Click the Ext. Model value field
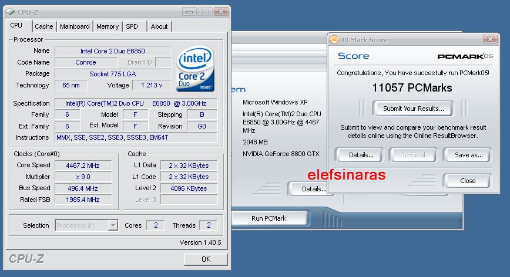510x277 pixels. tap(135, 126)
